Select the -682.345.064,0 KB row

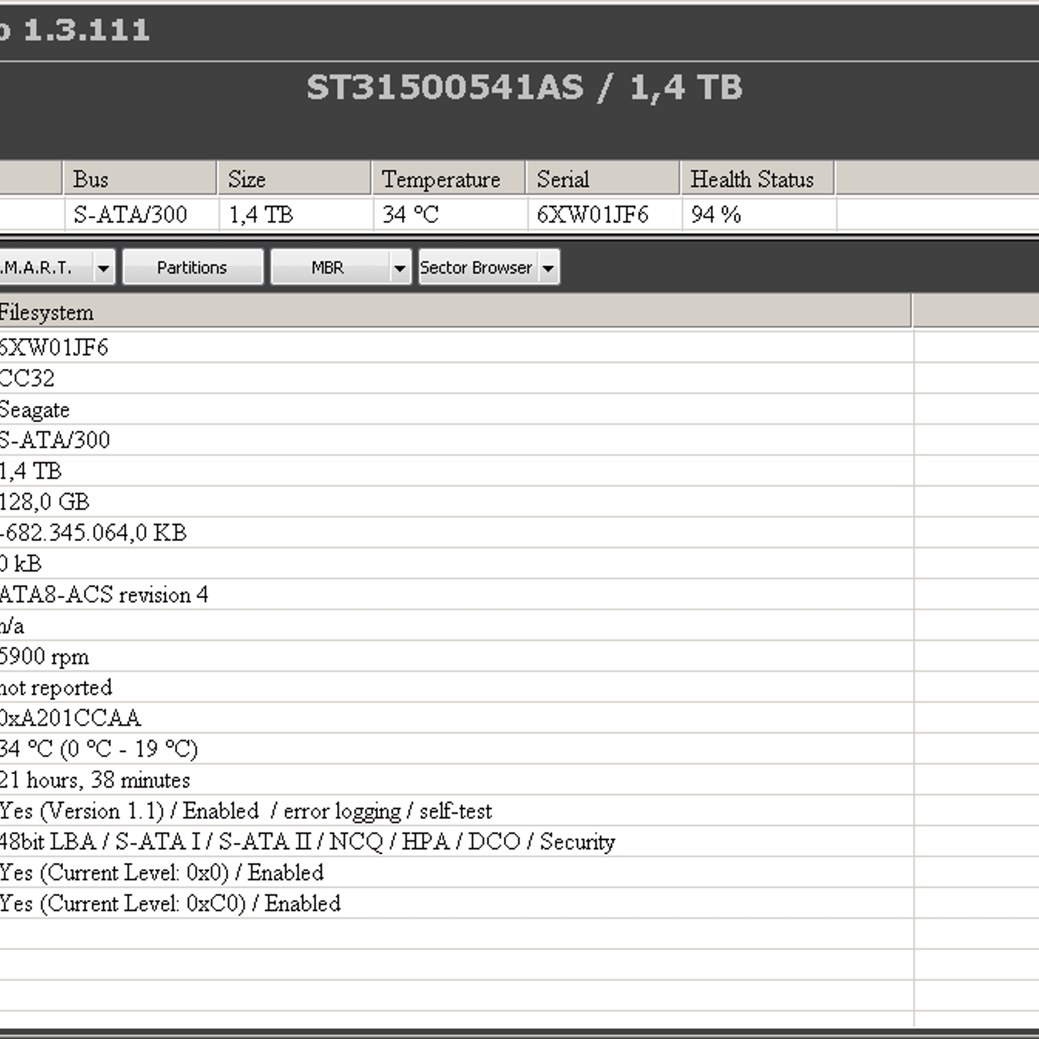click(456, 532)
